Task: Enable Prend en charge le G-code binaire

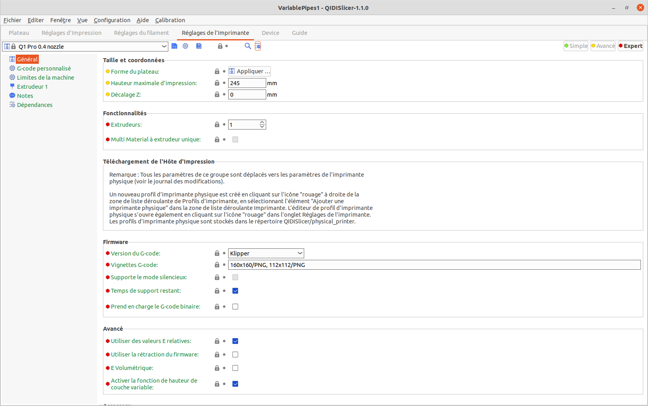Action: tap(235, 307)
